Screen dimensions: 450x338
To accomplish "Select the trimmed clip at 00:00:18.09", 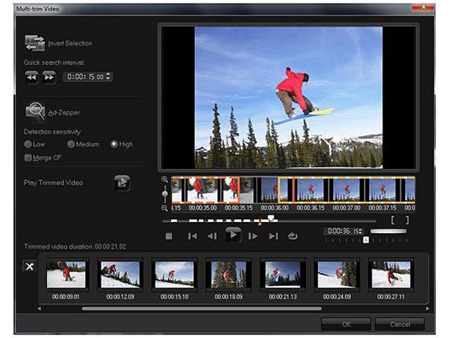I will pos(229,275).
